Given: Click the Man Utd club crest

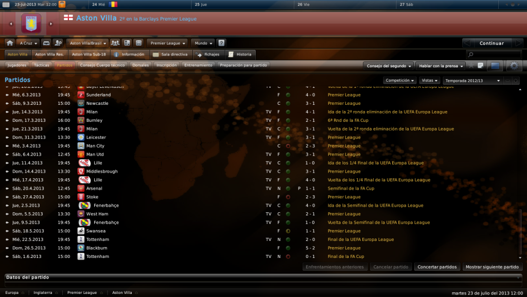Looking at the screenshot, I should 81,154.
